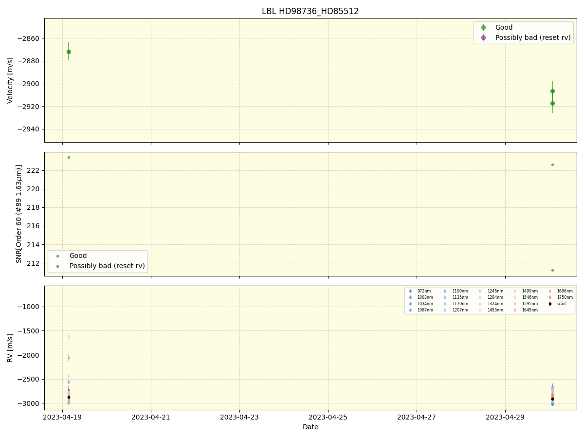Click the SNR point above 222 on 2023-04-19
Viewport: 584px width, 438px height.
(69, 157)
